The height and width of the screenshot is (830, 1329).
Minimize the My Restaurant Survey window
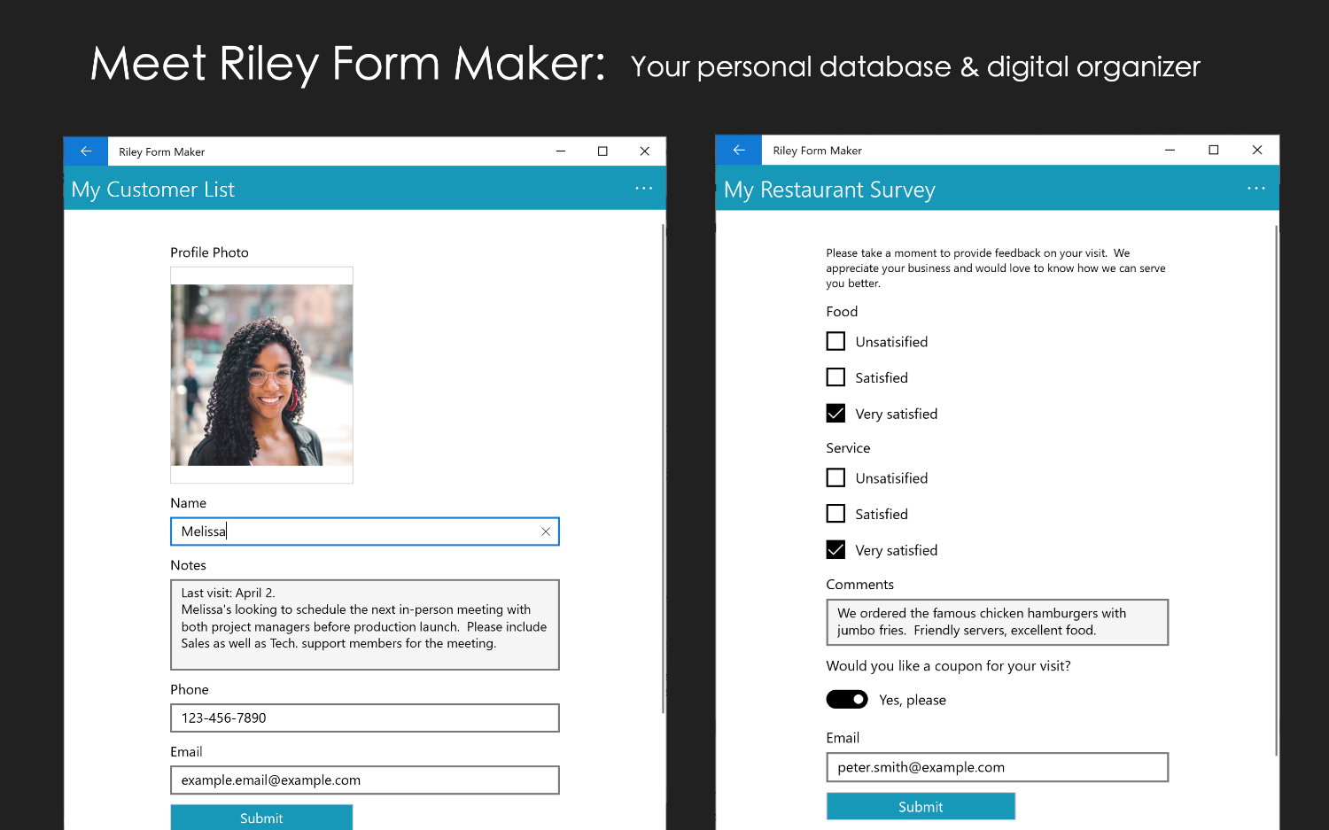tap(1170, 151)
